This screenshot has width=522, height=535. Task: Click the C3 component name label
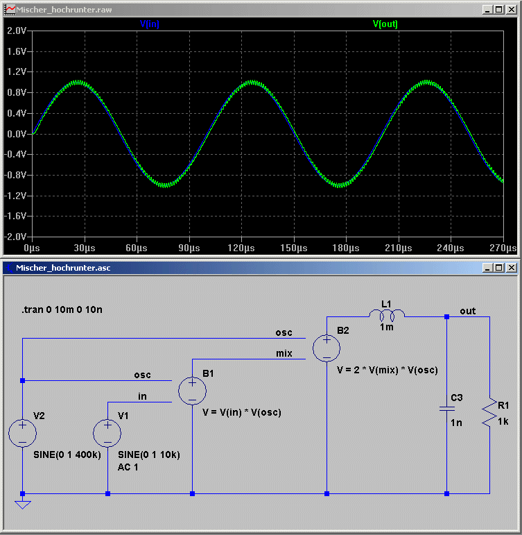pos(457,398)
